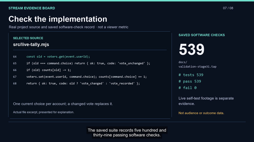The height and width of the screenshot is (142, 254).
Task: Click 'One current choice per account' caption
Action: coord(63,104)
